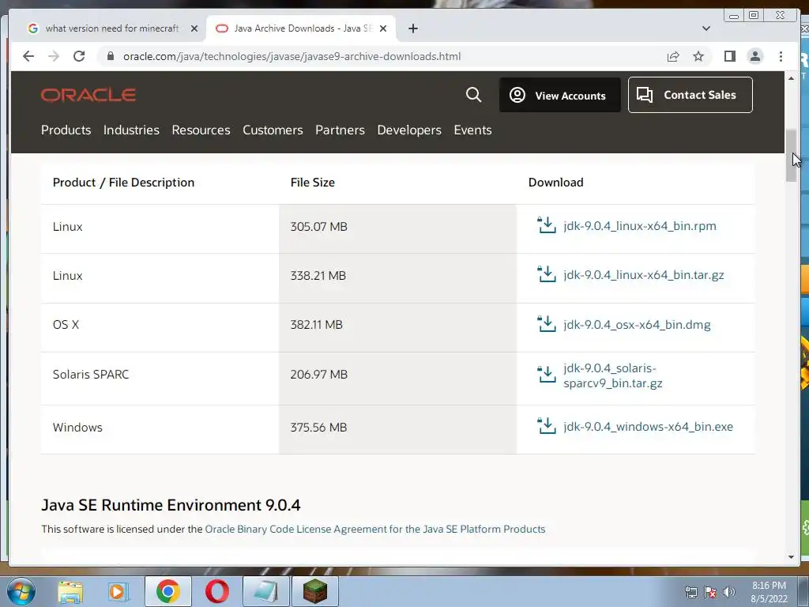
Task: Open the Customers menu
Action: click(x=273, y=130)
